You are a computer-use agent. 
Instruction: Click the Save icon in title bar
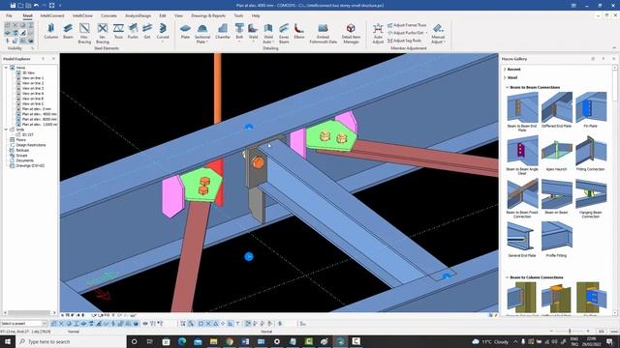(13, 5)
